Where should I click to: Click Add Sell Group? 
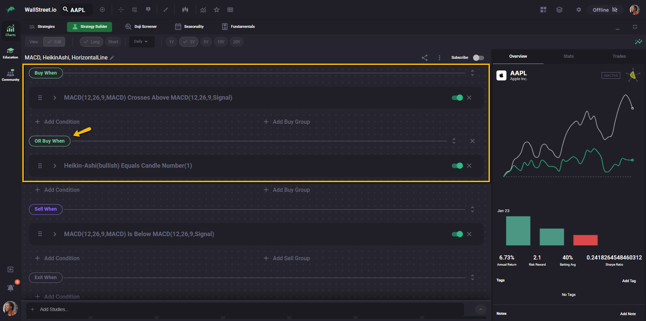287,258
